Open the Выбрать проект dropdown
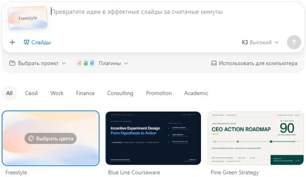306x177 pixels. [38, 63]
